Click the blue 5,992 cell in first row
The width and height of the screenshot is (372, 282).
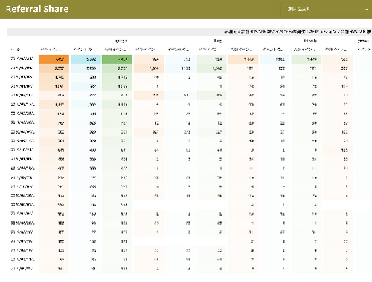[x=86, y=59]
